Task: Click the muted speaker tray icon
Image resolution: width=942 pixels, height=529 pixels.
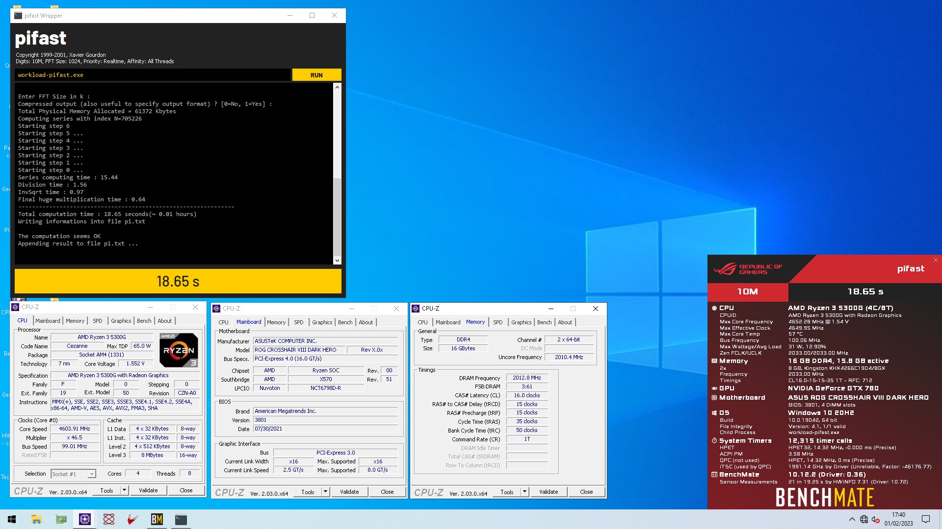Action: [x=876, y=519]
